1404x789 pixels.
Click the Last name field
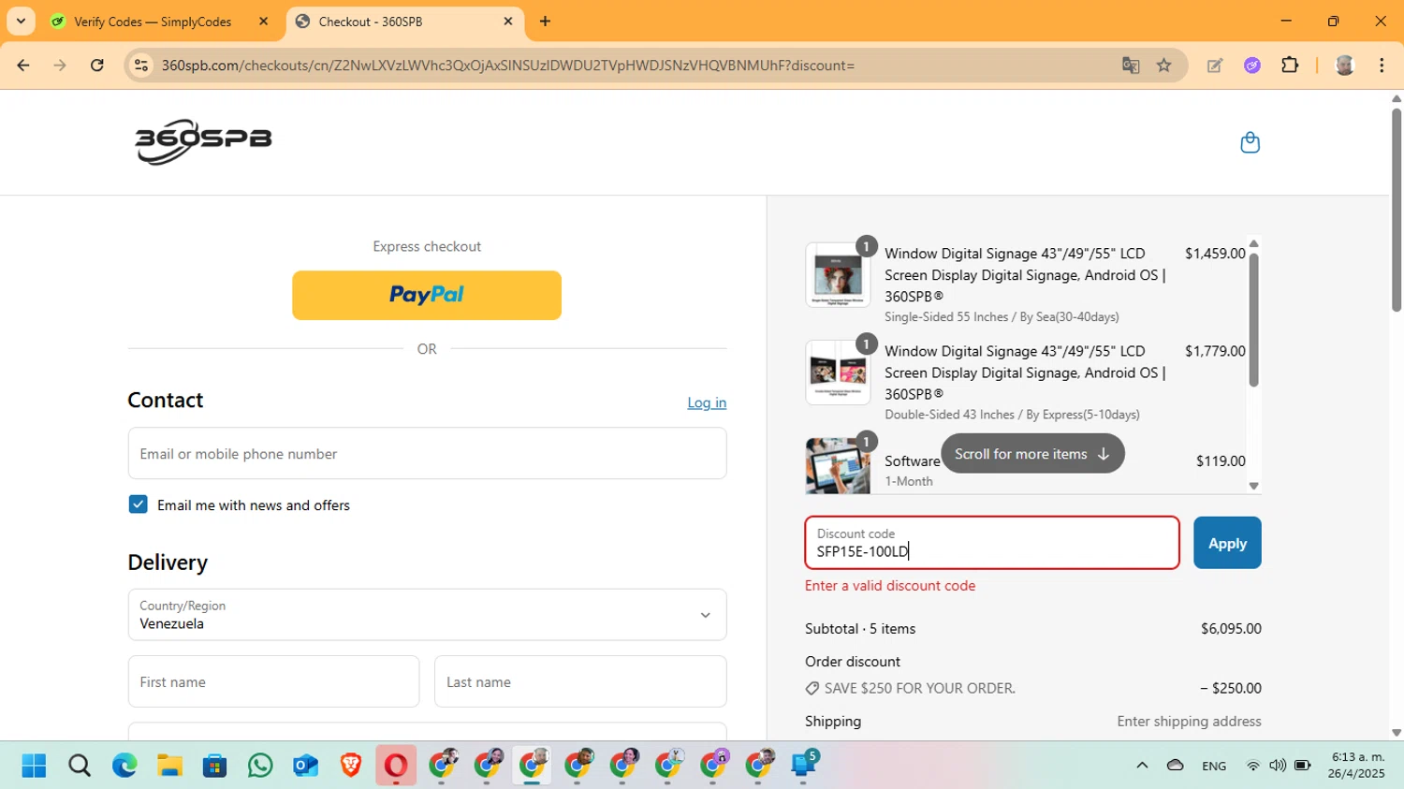(580, 681)
